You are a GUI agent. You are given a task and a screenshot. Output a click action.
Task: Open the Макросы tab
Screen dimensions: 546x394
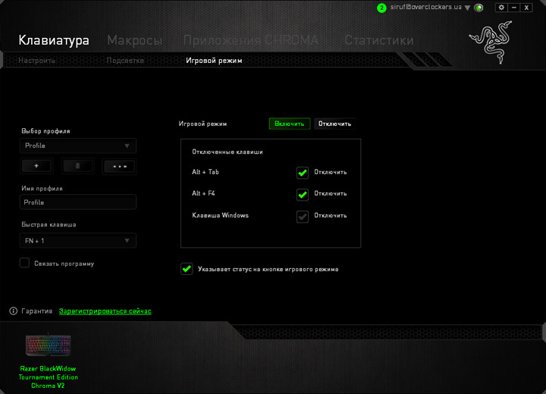tap(135, 40)
